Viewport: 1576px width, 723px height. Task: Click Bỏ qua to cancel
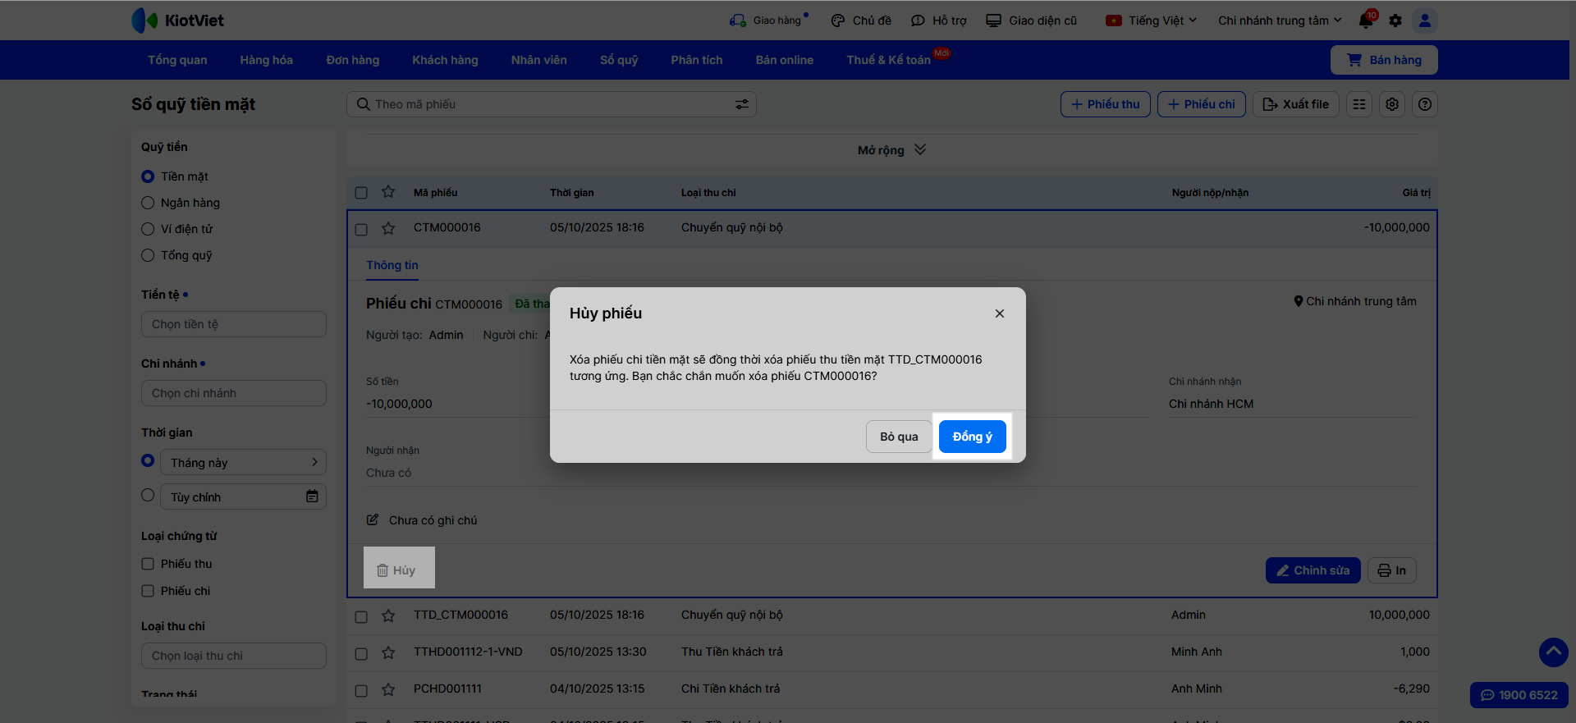899,437
